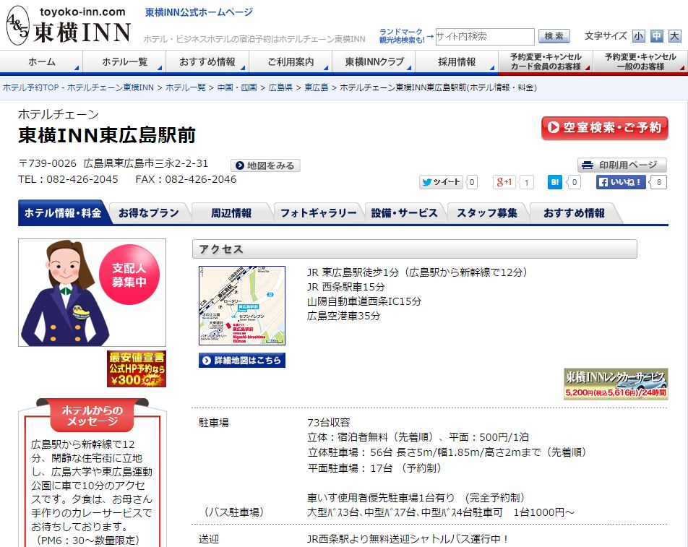Viewport: 688px width, 547px height.
Task: Switch to the おすすめ情報 hotel tab
Action: (x=574, y=213)
